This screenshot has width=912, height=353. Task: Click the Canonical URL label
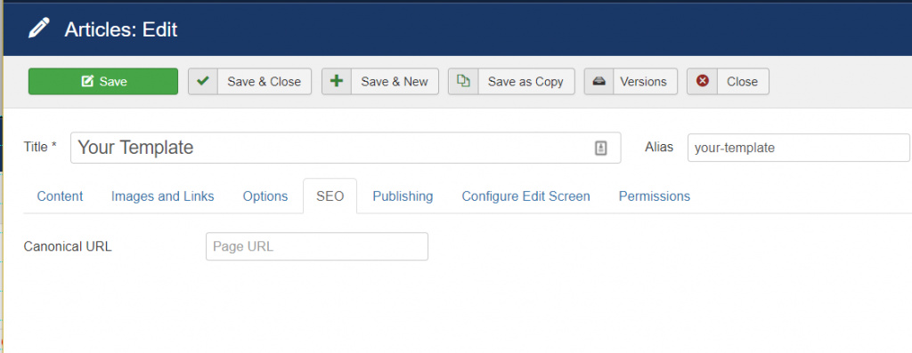[68, 246]
